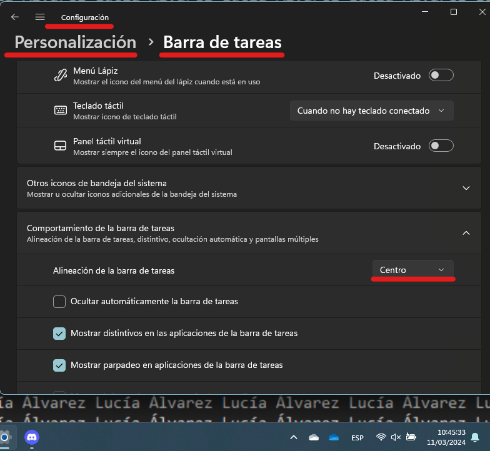Screen dimensions: 490x451
Task: Click 'Mostrar el icono del menú del lápiz' text
Action: pos(166,82)
